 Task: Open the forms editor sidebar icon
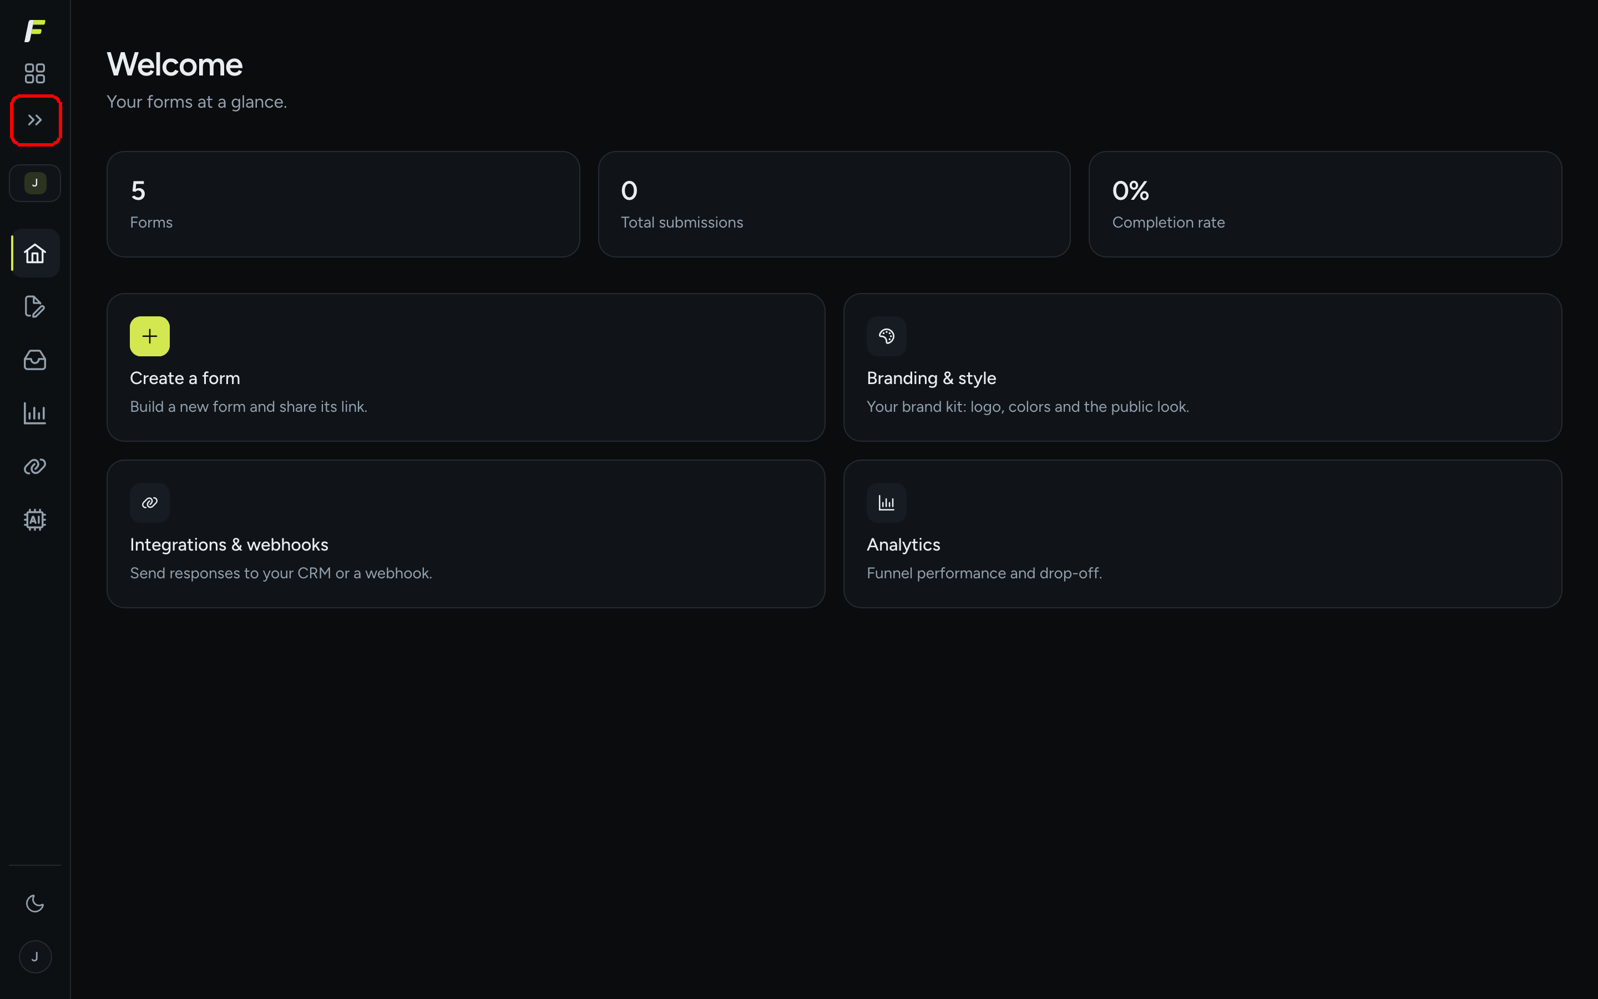click(35, 306)
